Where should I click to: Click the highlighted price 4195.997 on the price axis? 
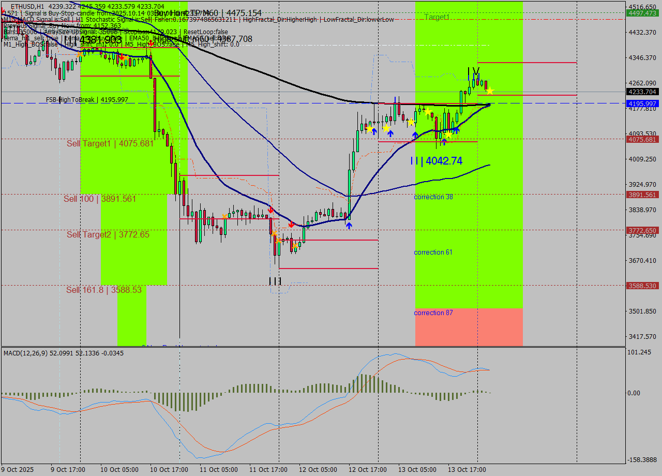click(643, 103)
